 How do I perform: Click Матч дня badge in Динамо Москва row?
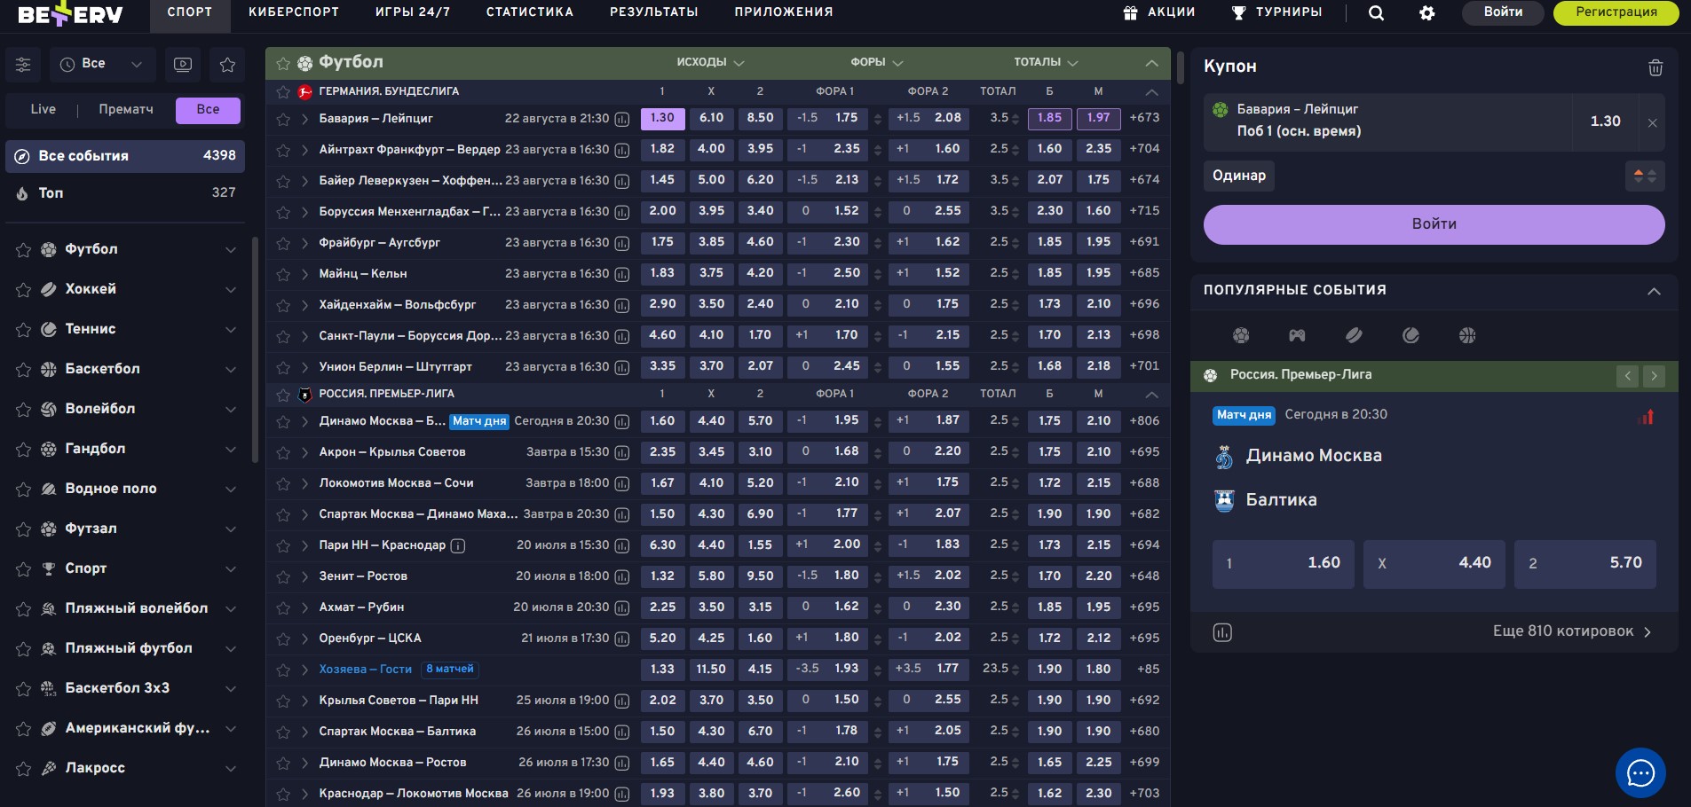pyautogui.click(x=479, y=421)
